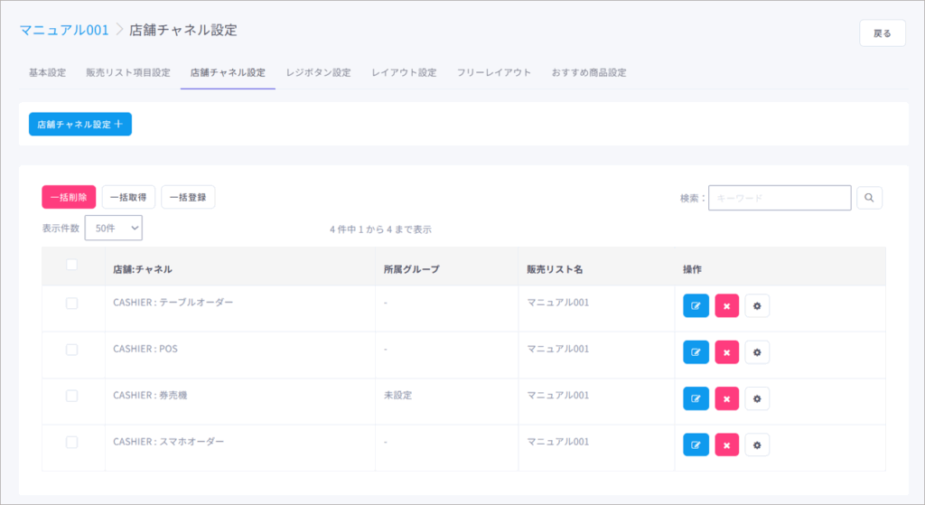The height and width of the screenshot is (505, 925).
Task: Click edit icon for CASHIER : テーブルオーダー row
Action: 696,306
